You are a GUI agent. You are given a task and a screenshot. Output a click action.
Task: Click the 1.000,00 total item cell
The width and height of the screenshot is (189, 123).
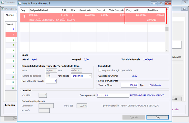point(160,15)
